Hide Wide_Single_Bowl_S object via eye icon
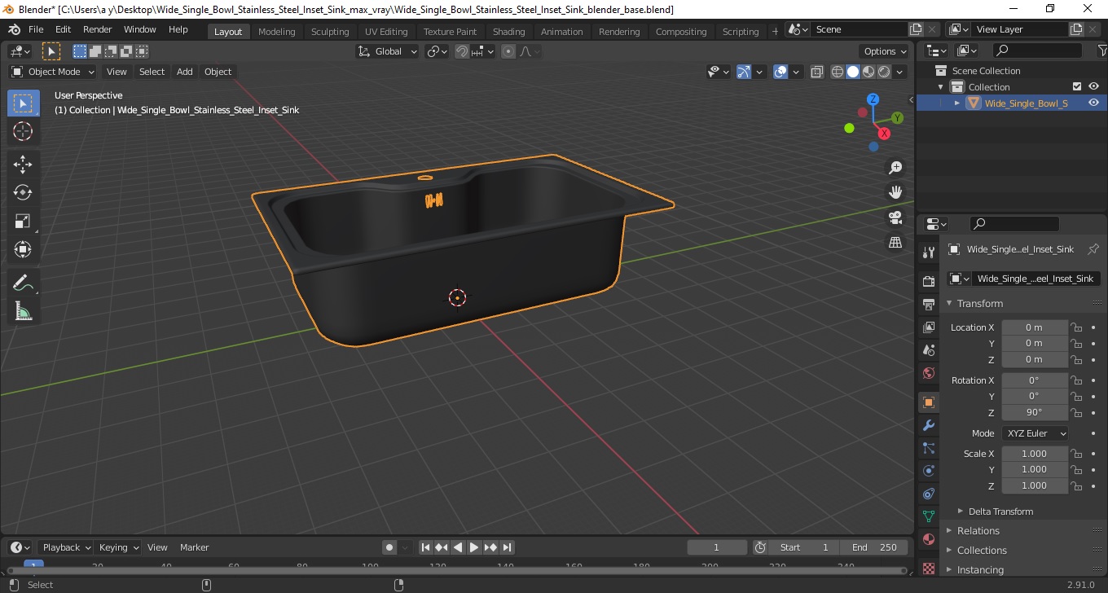 click(1093, 103)
